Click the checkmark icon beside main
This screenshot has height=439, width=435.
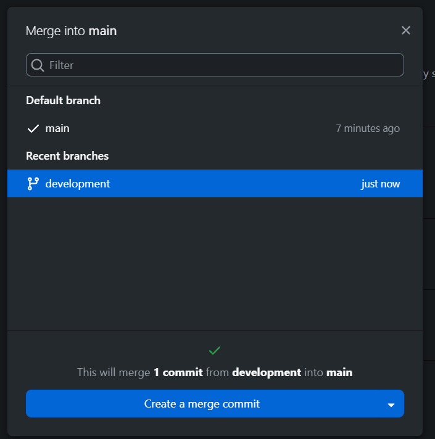(x=33, y=128)
